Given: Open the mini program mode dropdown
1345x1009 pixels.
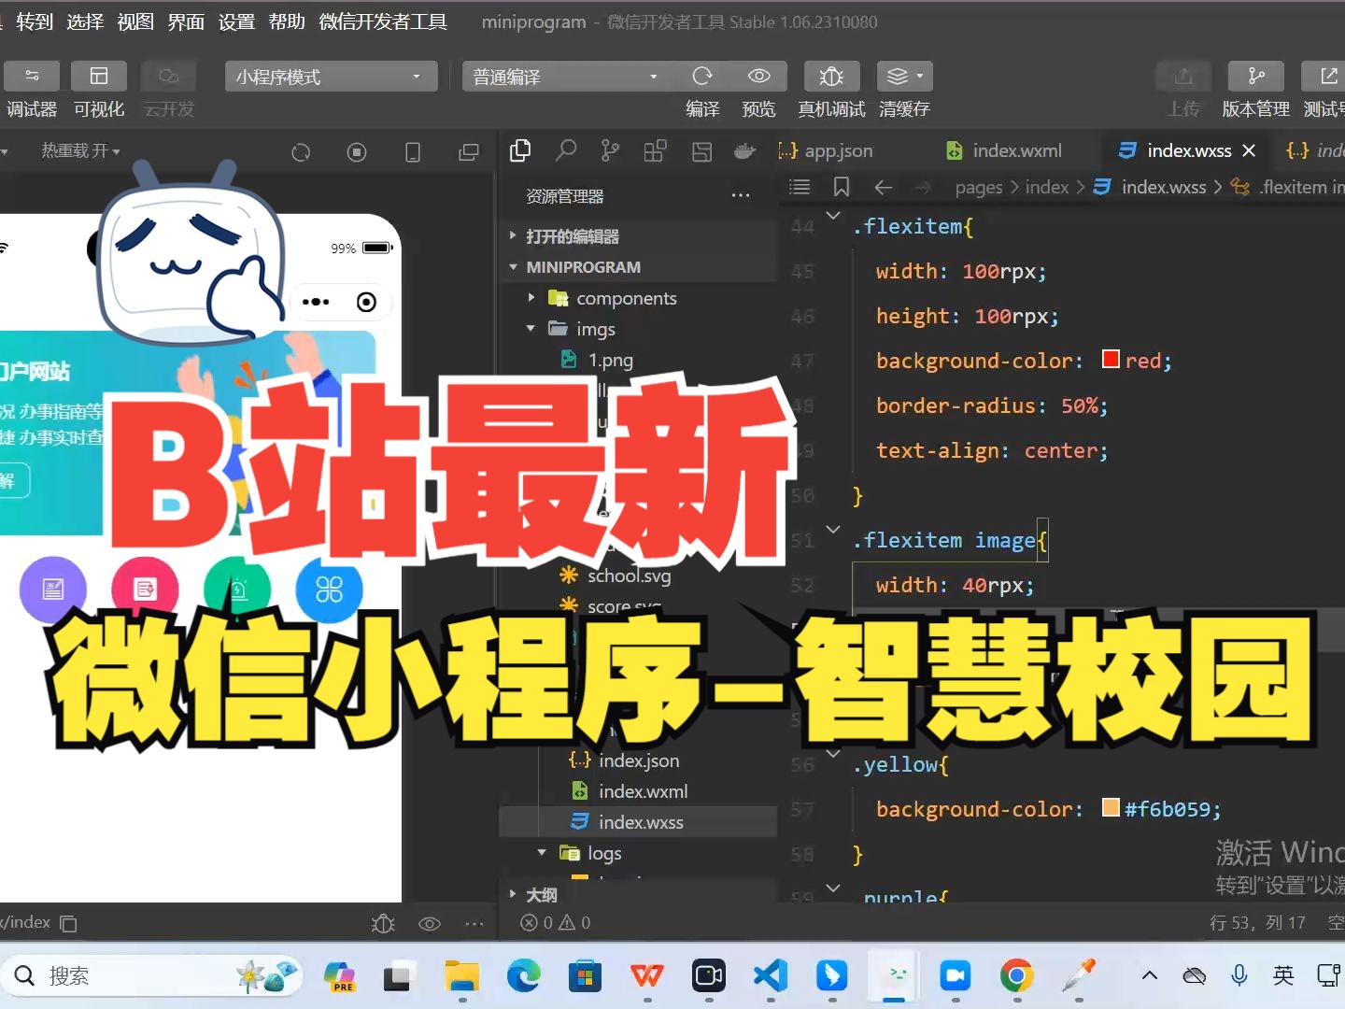Looking at the screenshot, I should coord(331,77).
